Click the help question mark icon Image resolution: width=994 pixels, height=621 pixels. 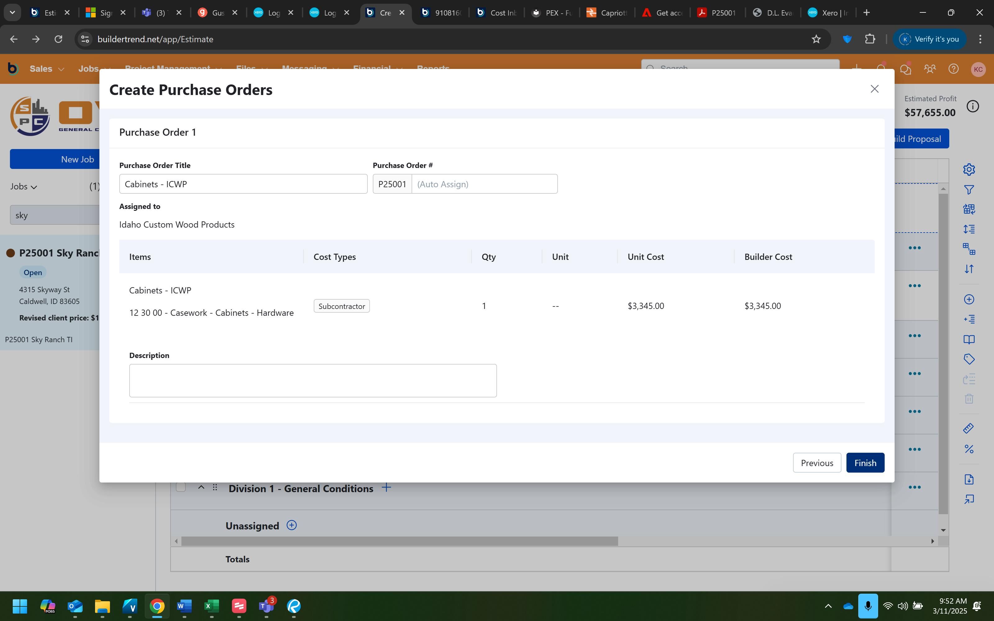pyautogui.click(x=953, y=69)
